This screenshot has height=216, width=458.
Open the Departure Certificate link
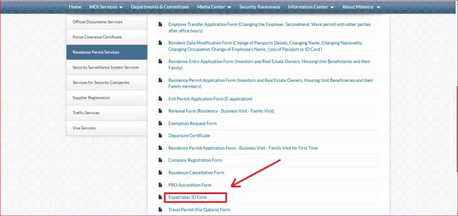[x=189, y=136]
